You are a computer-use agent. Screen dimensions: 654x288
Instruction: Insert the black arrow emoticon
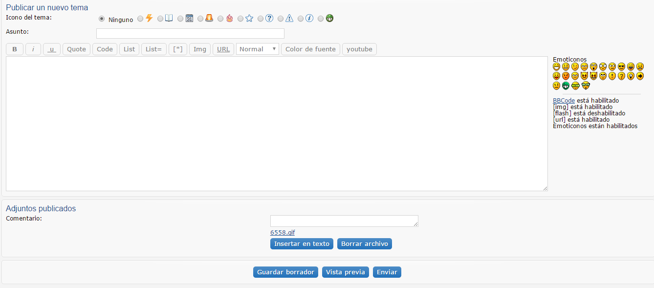coord(640,76)
